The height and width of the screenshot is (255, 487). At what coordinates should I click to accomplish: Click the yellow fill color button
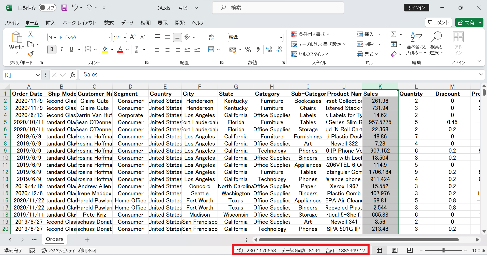(x=105, y=49)
